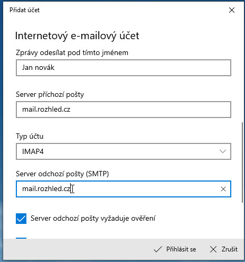
Task: Click the Server odchozí pošty (SMTP) label
Action: (x=62, y=174)
